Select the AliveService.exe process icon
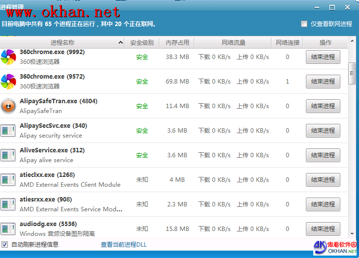The width and height of the screenshot is (359, 258). 8,155
